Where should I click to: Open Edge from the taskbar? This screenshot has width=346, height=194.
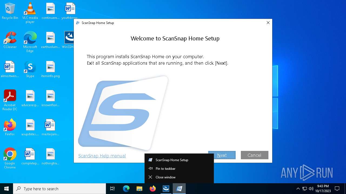tap(126, 189)
